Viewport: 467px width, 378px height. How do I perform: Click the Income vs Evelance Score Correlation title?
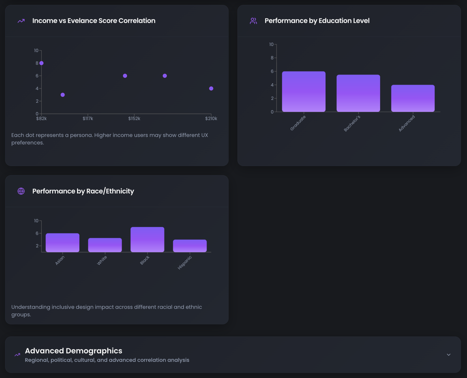(x=94, y=21)
